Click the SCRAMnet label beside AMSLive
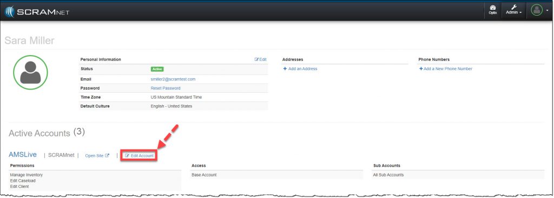554x198 pixels. (x=61, y=155)
